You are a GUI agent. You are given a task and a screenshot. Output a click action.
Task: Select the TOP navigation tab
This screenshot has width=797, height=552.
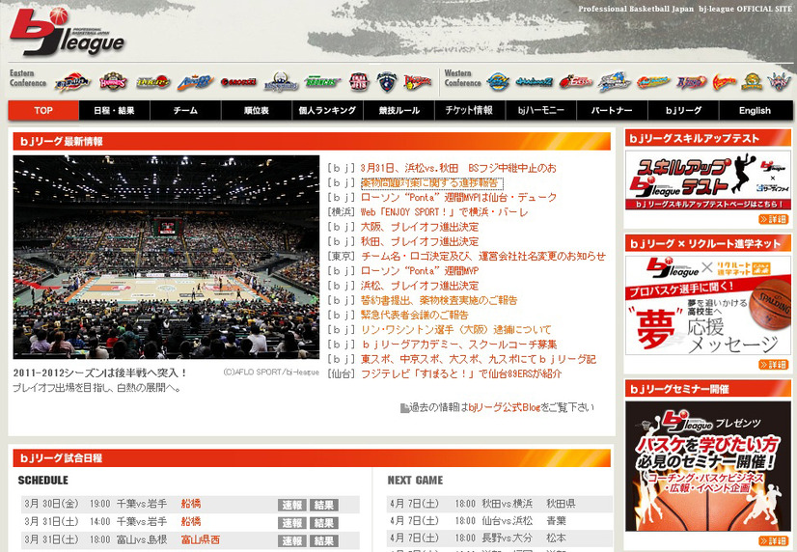43,110
